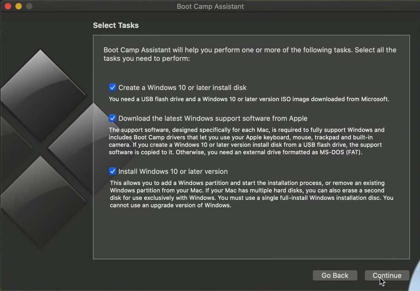Close the Boot Camp Assistant window via red button
The width and height of the screenshot is (420, 291).
(x=8, y=6)
